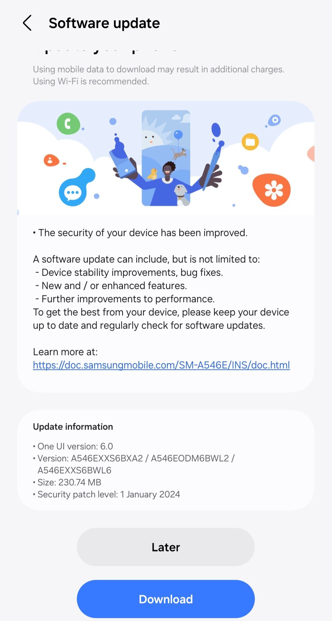Click the green phone call icon
This screenshot has width=332, height=621.
[68, 124]
